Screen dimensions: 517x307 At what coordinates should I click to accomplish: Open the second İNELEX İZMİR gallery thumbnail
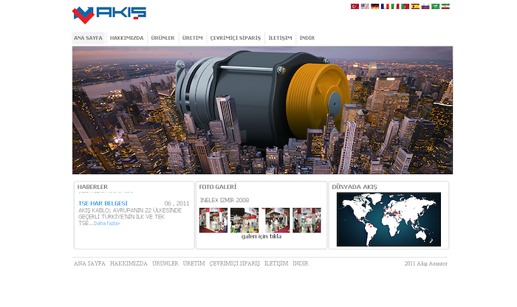[244, 220]
